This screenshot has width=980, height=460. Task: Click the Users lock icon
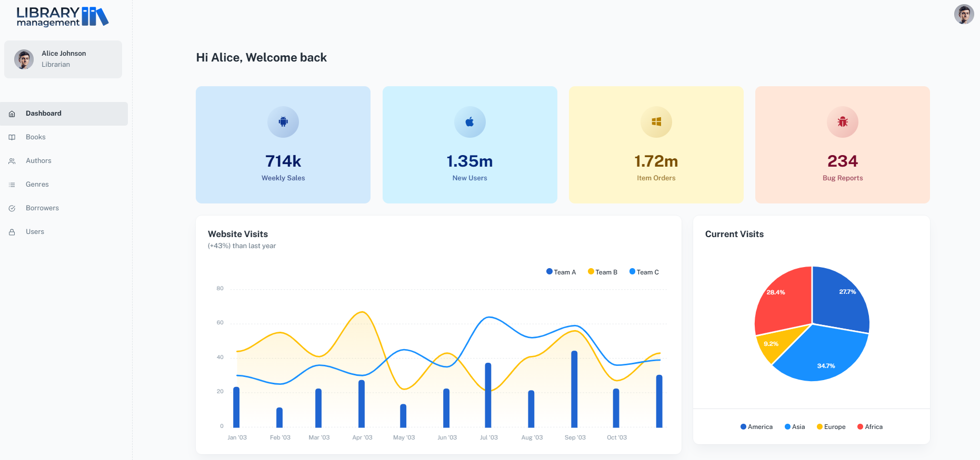coord(12,232)
